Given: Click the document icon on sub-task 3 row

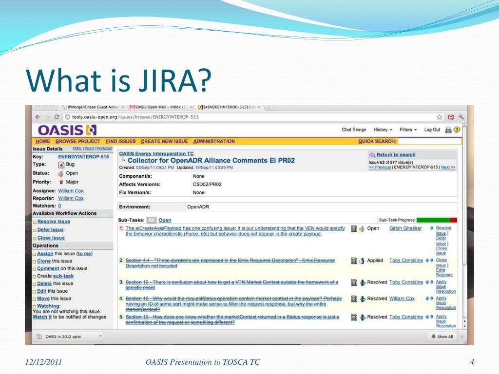Looking at the screenshot, I should (354, 282).
